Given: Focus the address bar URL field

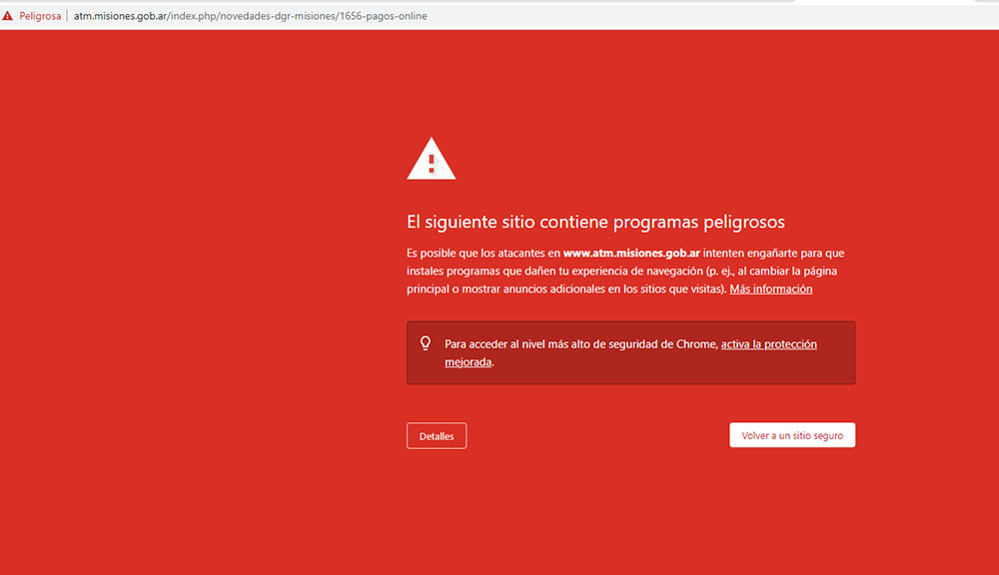Looking at the screenshot, I should click(x=599, y=16).
